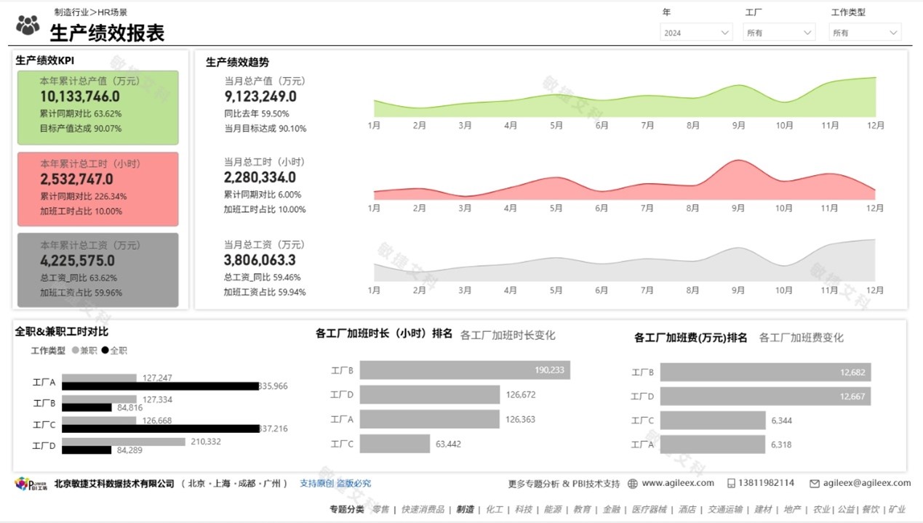The image size is (923, 523).
Task: Click the 盗版必究 link
Action: 355,482
